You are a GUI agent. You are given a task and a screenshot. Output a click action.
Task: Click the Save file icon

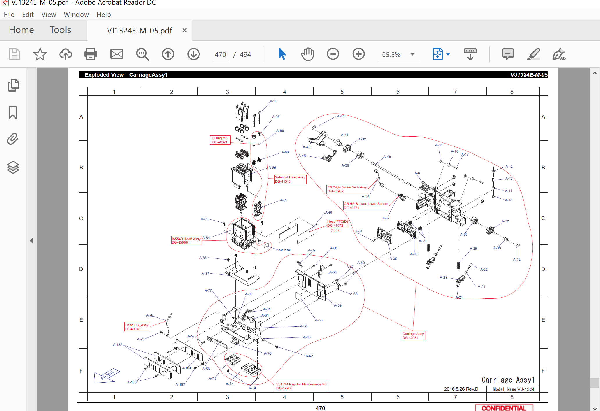point(14,54)
